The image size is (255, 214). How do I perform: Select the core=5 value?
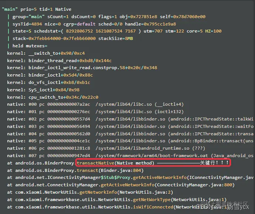(195, 31)
